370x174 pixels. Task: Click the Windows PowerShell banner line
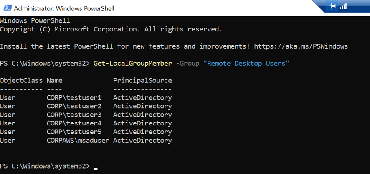click(x=35, y=21)
